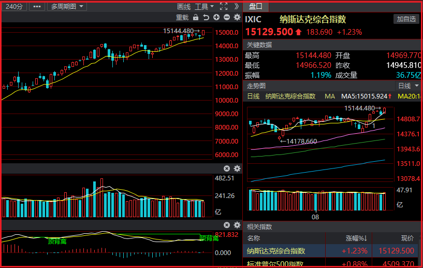Expand the 日线 period dropdown
The width and height of the screenshot is (423, 268).
408,86
